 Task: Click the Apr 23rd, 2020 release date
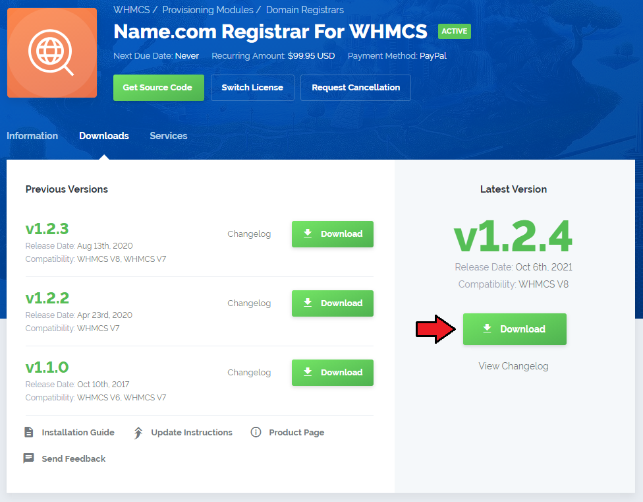(105, 315)
